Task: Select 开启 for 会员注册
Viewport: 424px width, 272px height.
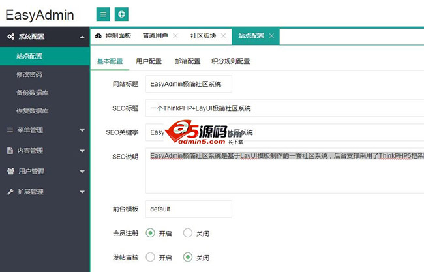Action: click(150, 233)
